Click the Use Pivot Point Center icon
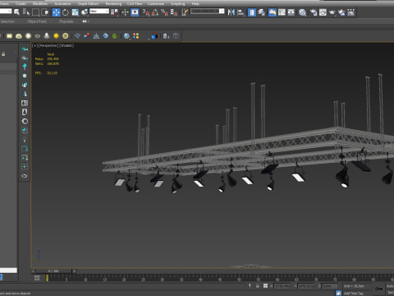The width and height of the screenshot is (394, 296). [114, 12]
